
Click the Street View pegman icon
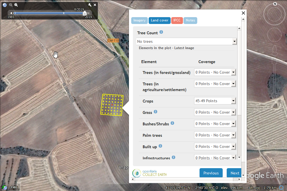point(274,50)
